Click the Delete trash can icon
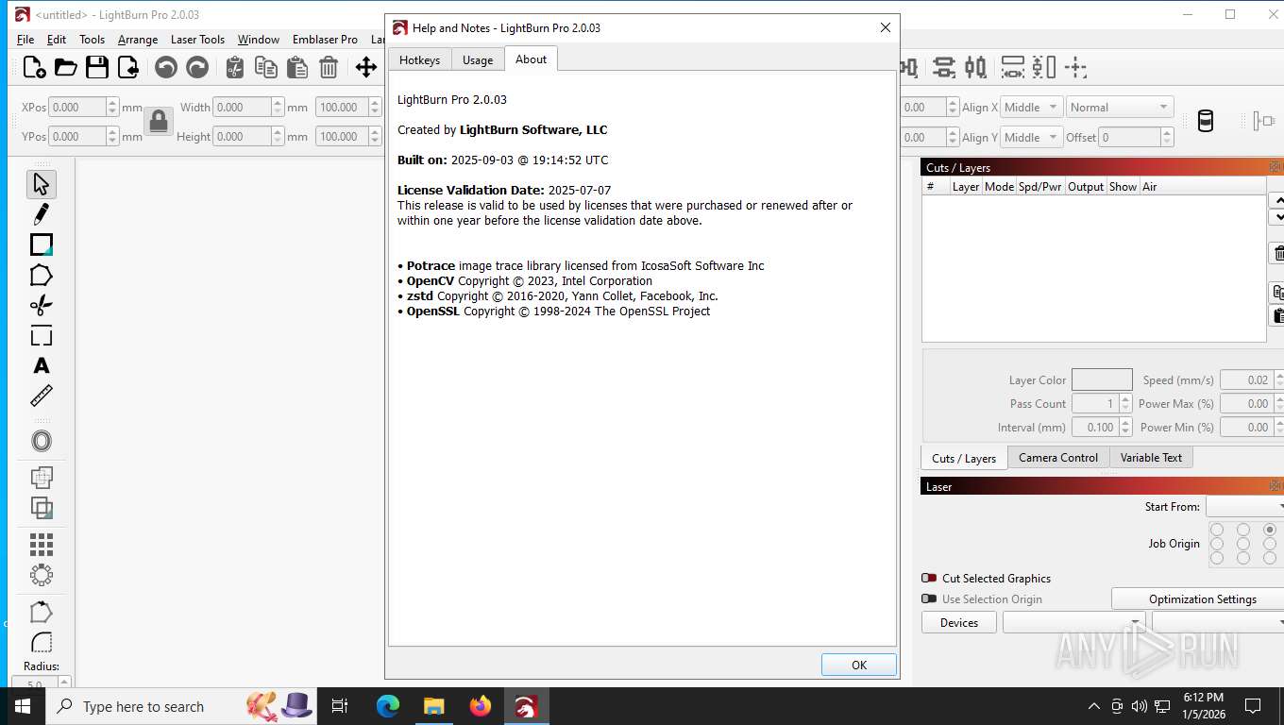Image resolution: width=1284 pixels, height=725 pixels. pos(329,67)
